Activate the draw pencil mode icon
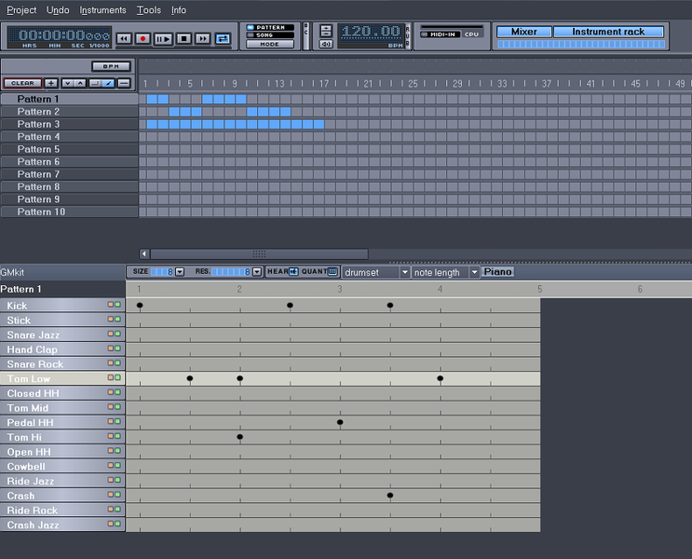This screenshot has height=559, width=692. [109, 83]
